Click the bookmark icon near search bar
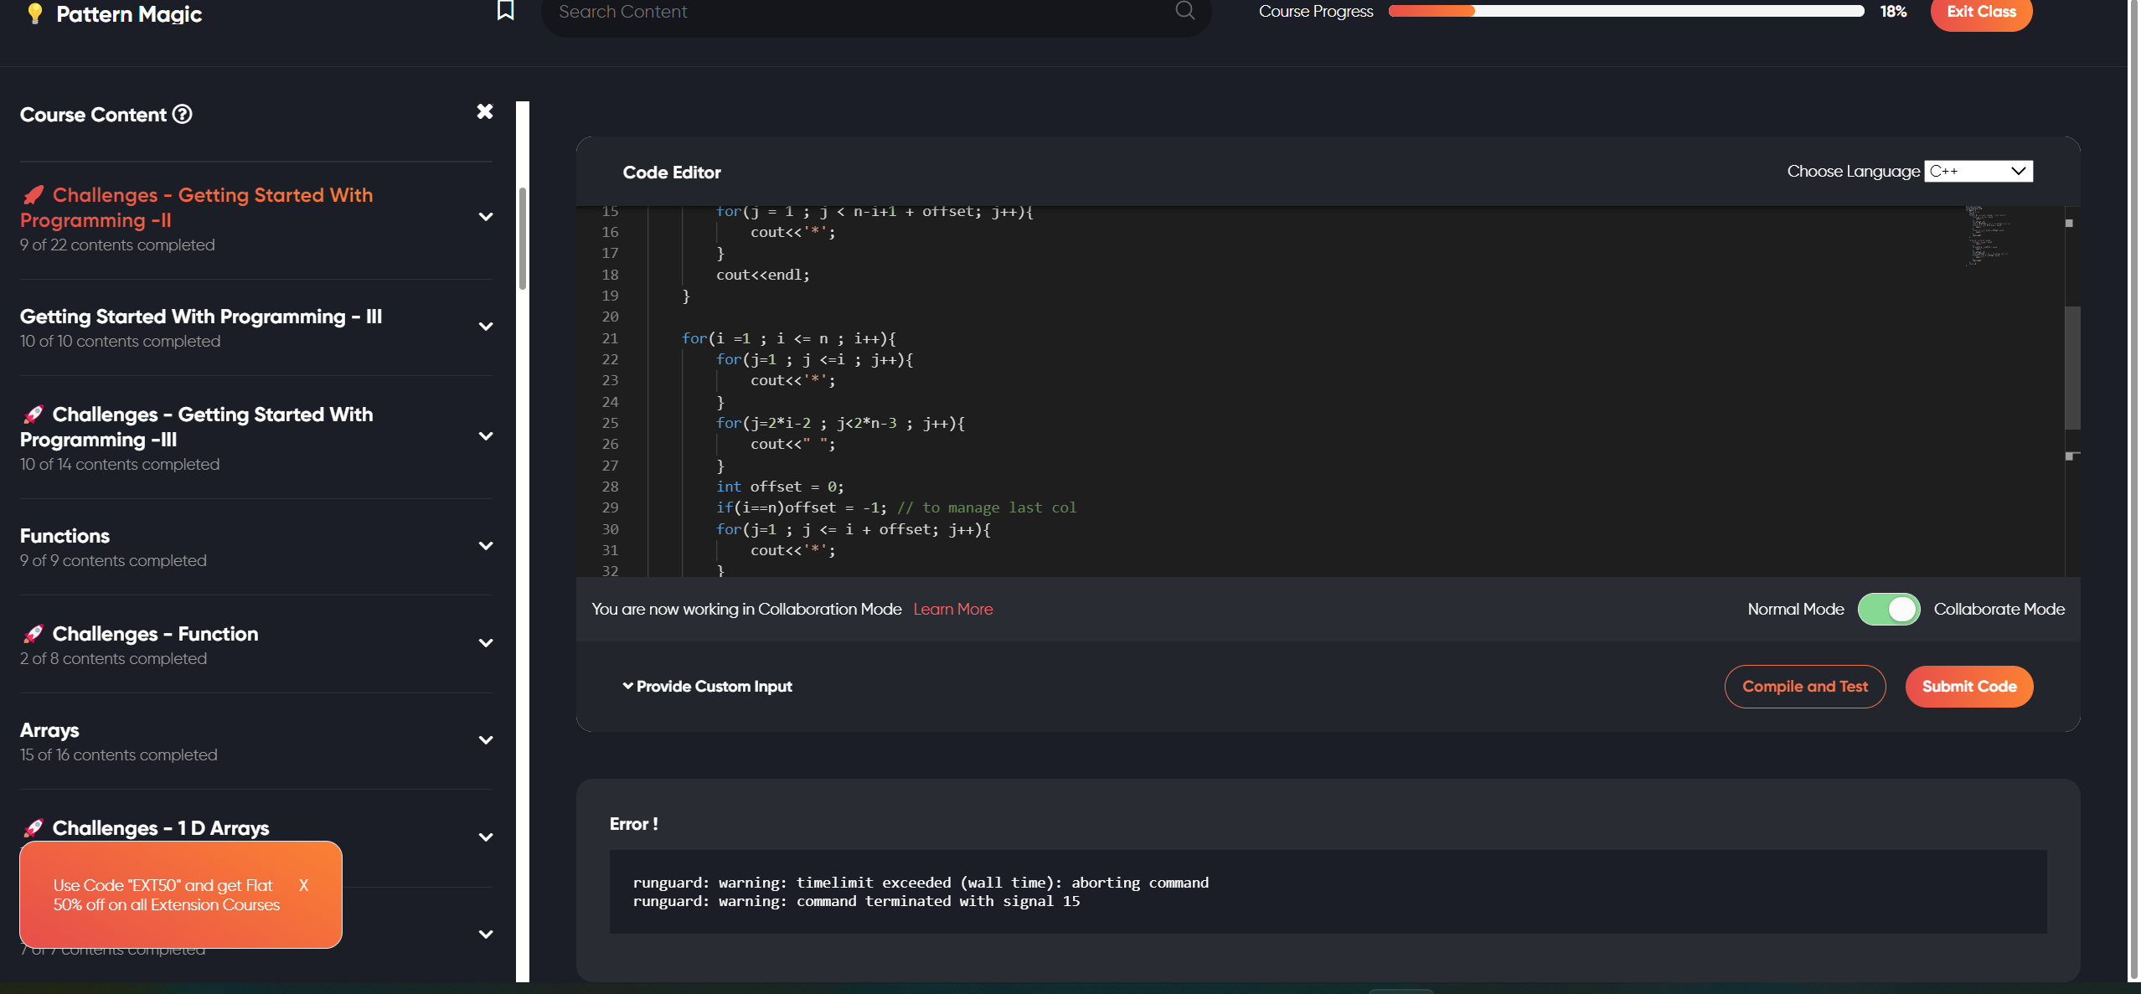The width and height of the screenshot is (2141, 994). coord(505,10)
